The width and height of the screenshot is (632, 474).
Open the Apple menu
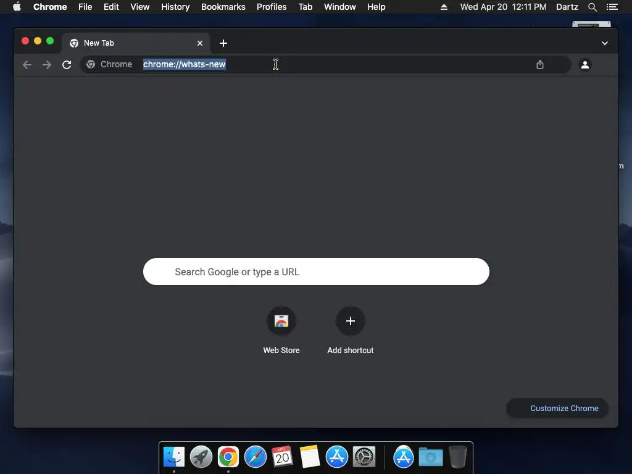(17, 7)
